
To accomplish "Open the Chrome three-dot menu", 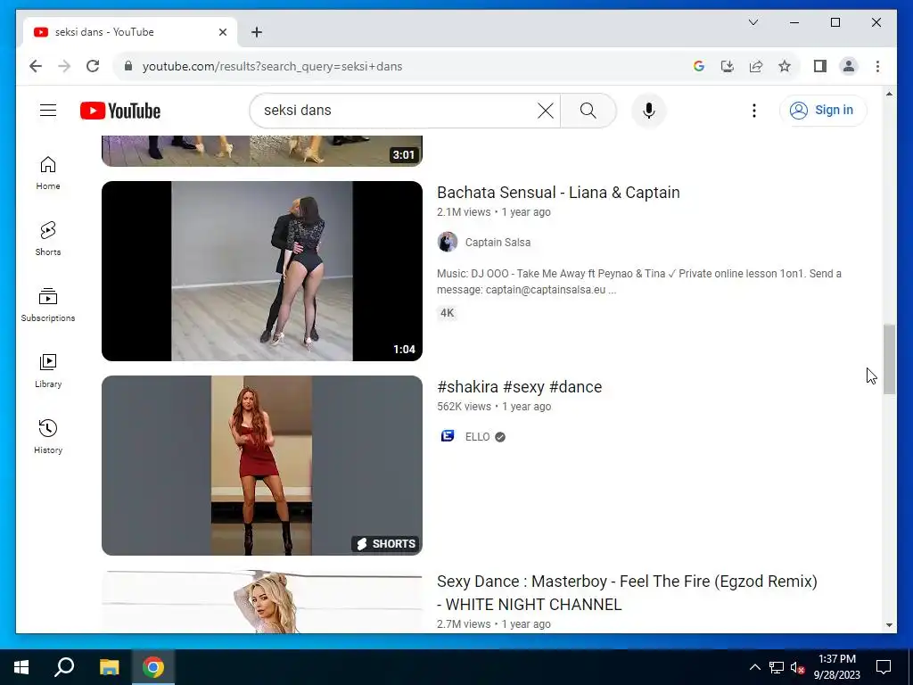I will coord(877,66).
